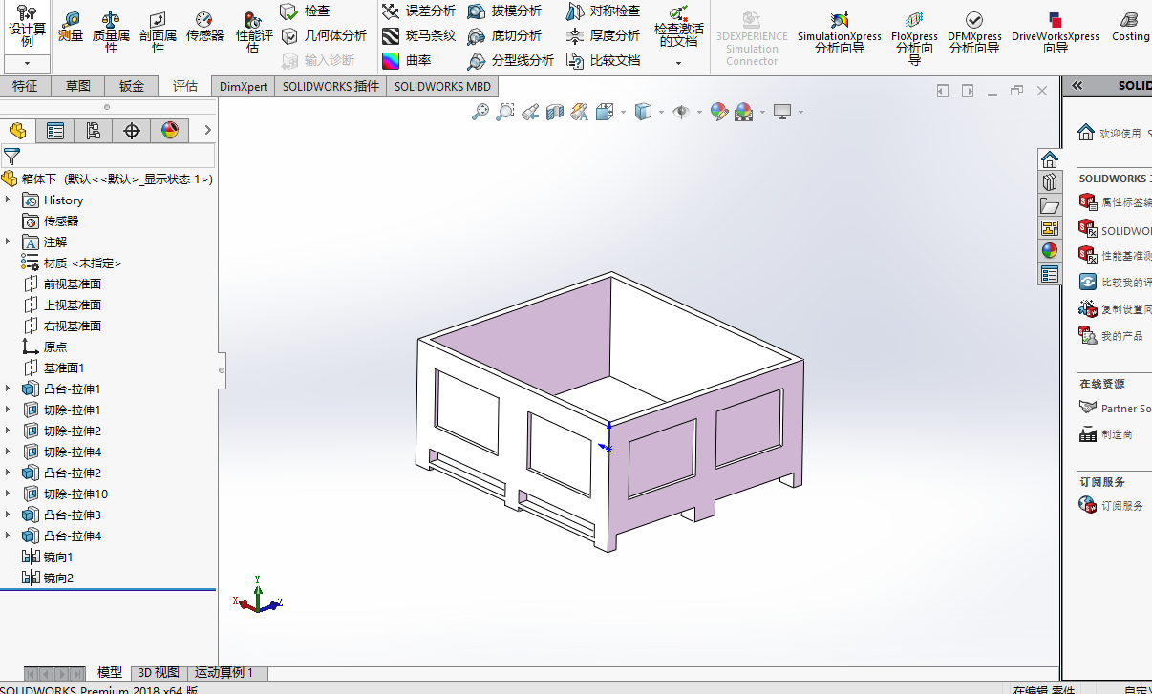Launch DFMXpress 分析向导
Image resolution: width=1152 pixels, height=694 pixels.
[x=974, y=32]
